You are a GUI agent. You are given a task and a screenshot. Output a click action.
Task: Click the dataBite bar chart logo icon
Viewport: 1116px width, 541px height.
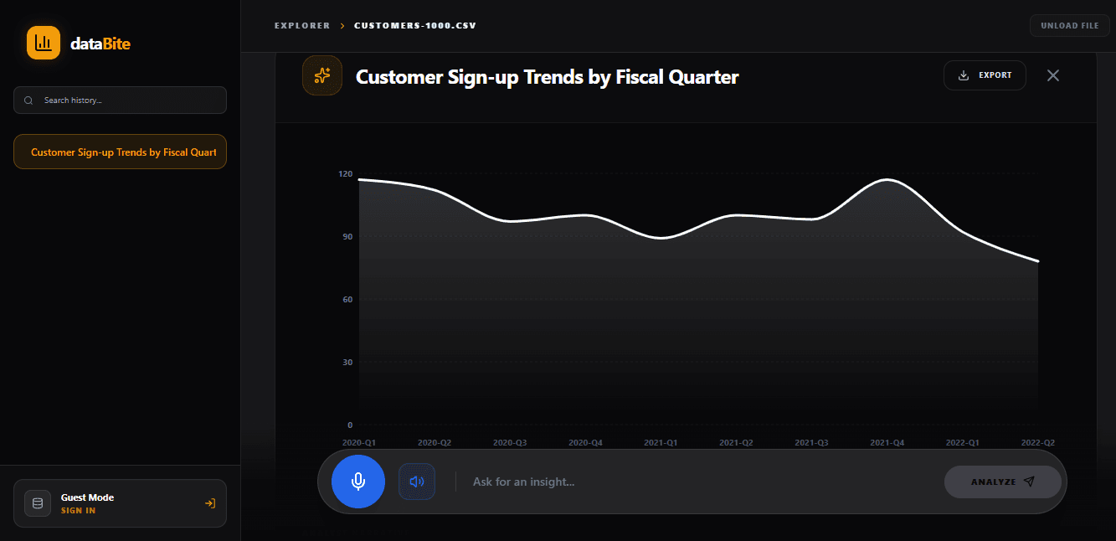click(44, 43)
